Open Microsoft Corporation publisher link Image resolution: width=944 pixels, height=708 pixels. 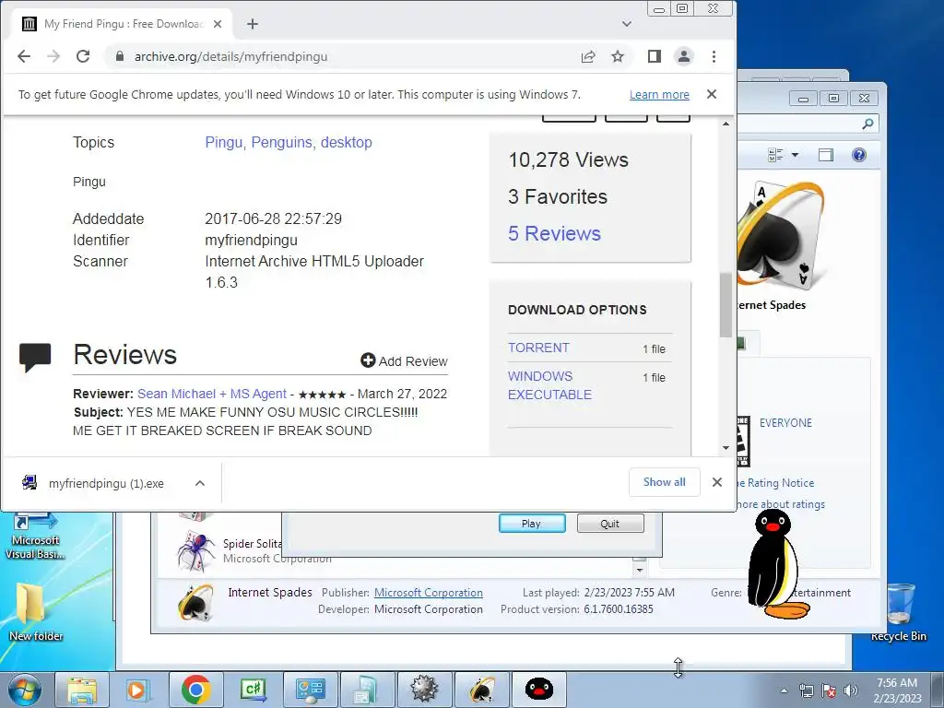429,593
